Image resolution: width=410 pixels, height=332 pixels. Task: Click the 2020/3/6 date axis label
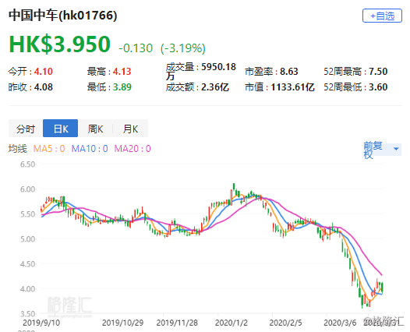pyautogui.click(x=340, y=323)
